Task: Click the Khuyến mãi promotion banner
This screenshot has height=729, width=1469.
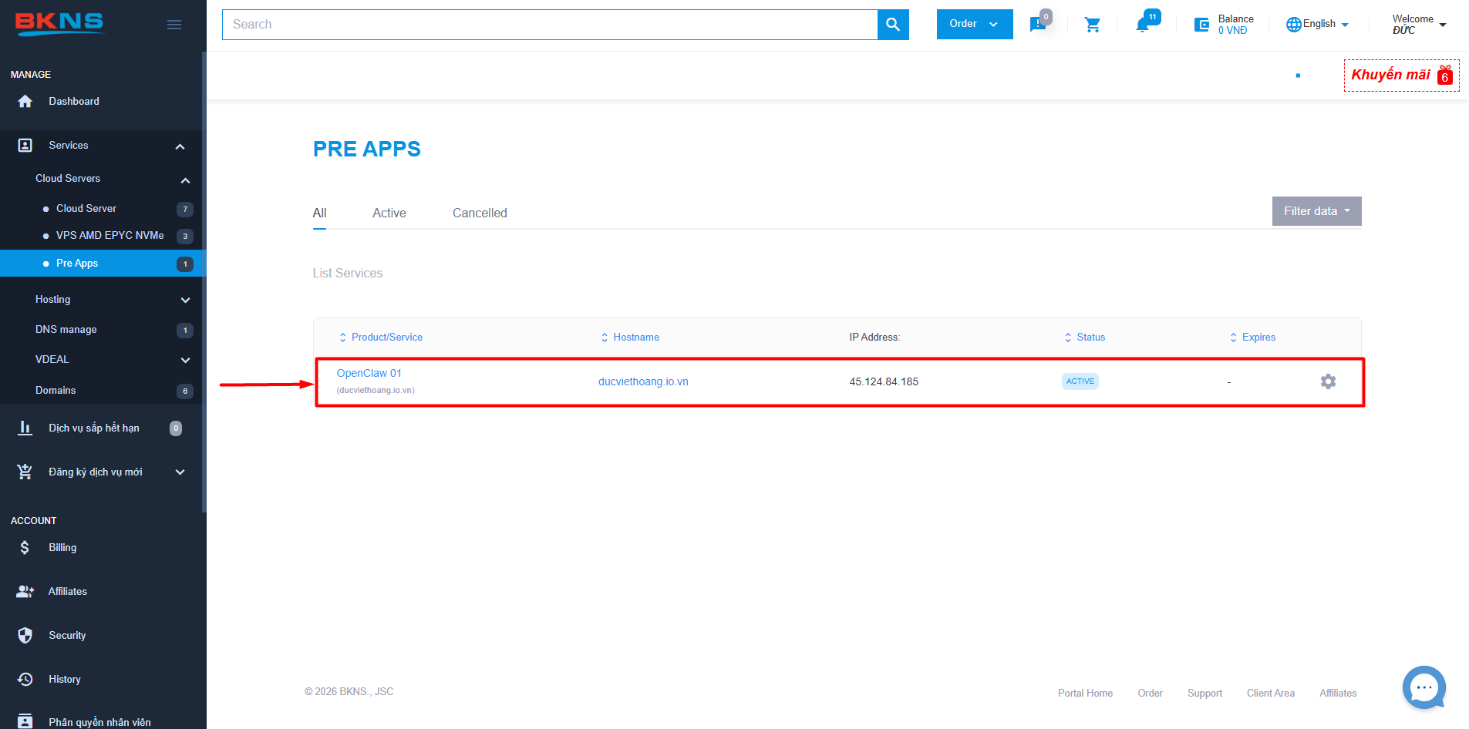Action: pos(1401,76)
